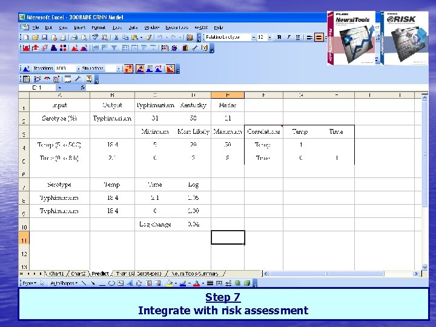Select the cell containing Log change
The height and width of the screenshot is (327, 436).
(155, 224)
